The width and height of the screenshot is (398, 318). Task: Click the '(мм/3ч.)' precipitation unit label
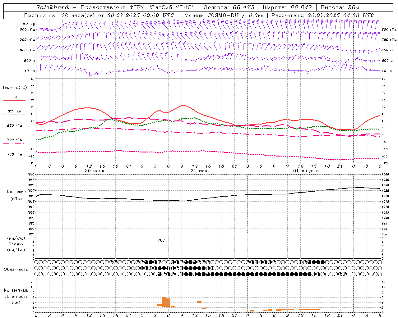tap(16, 238)
